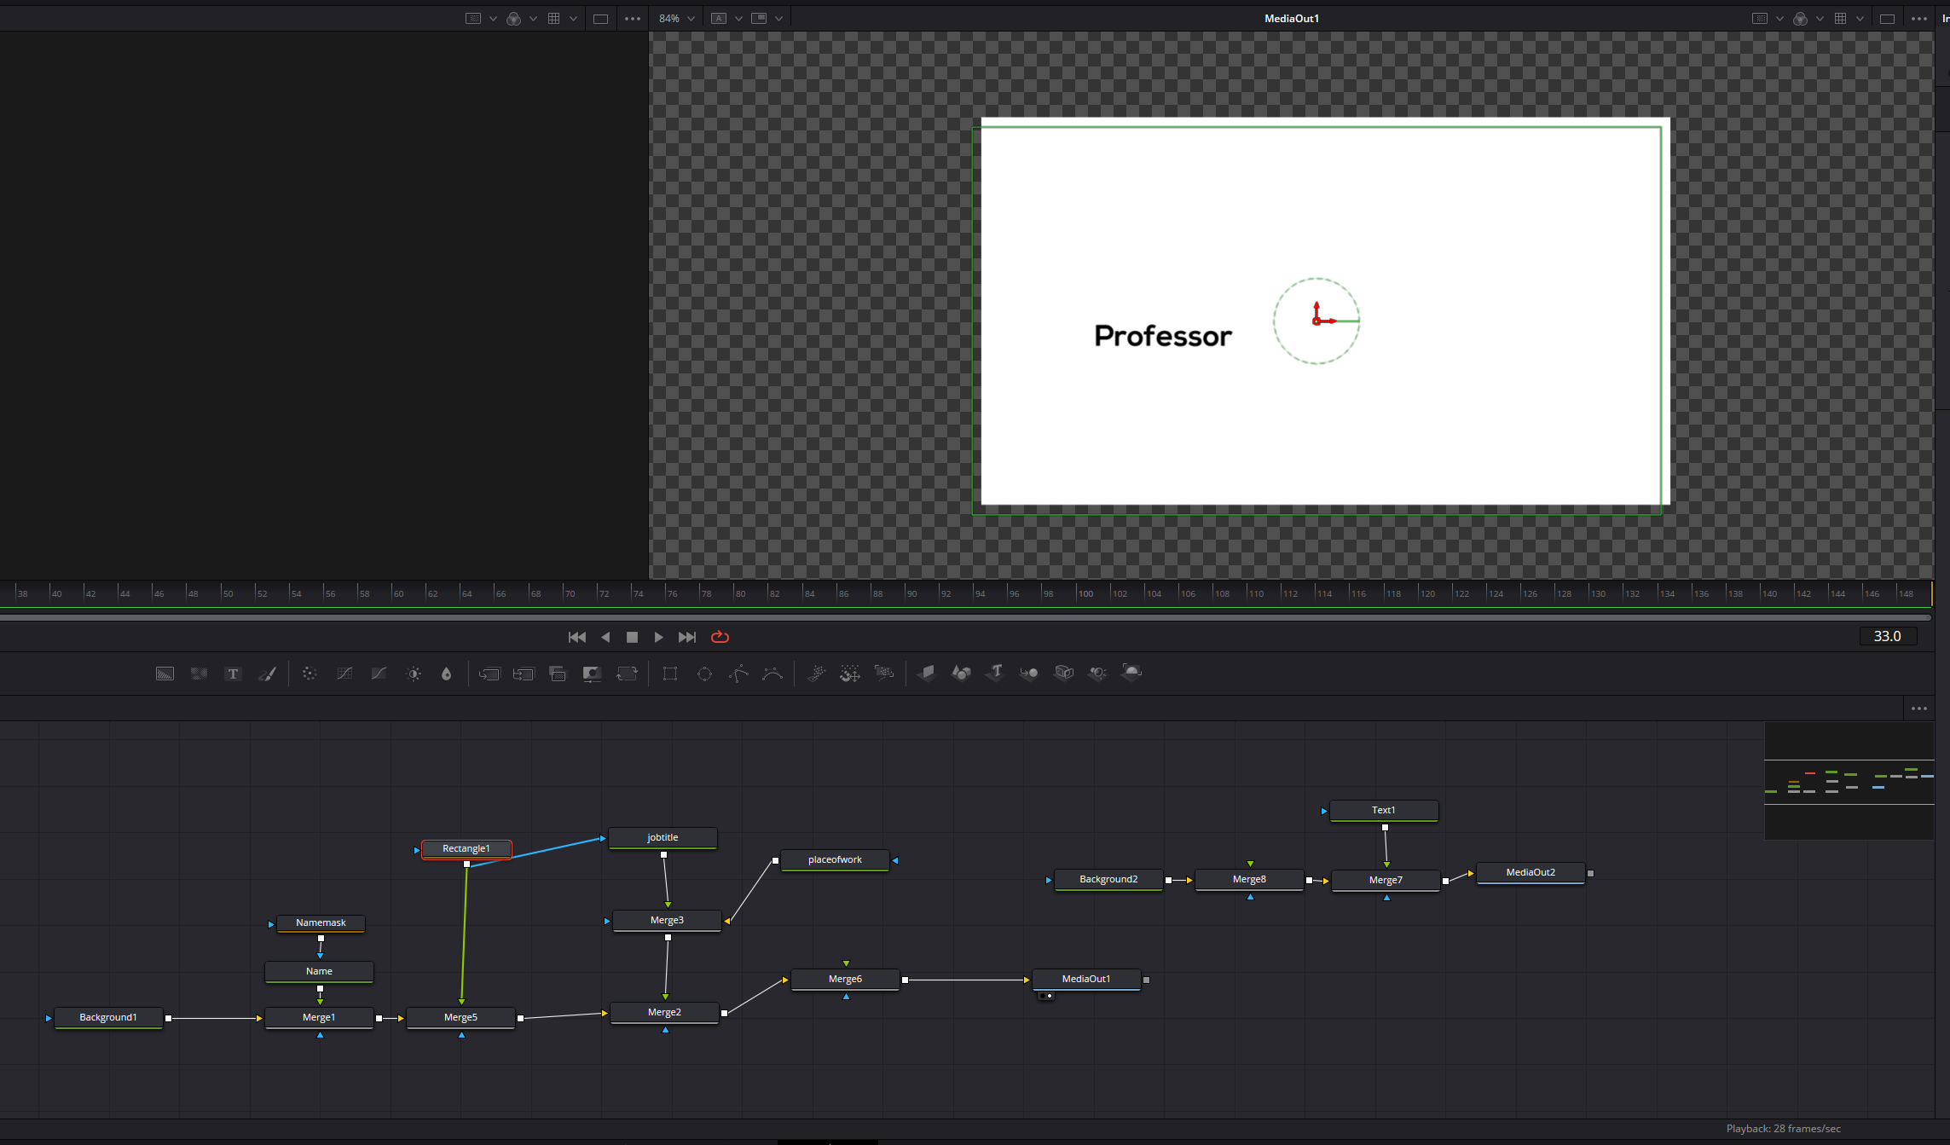
Task: Add a Background node from toolbar
Action: coord(165,674)
